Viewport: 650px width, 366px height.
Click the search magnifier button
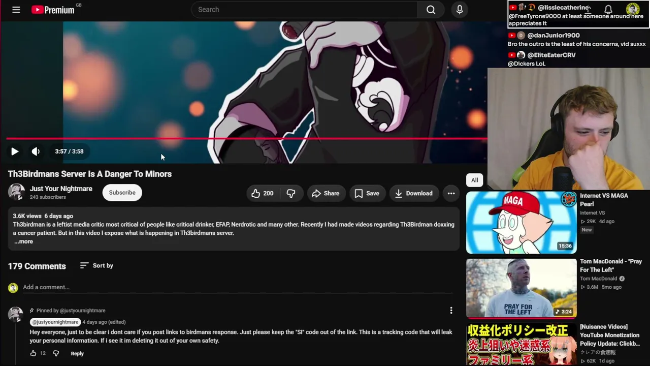[x=431, y=10]
